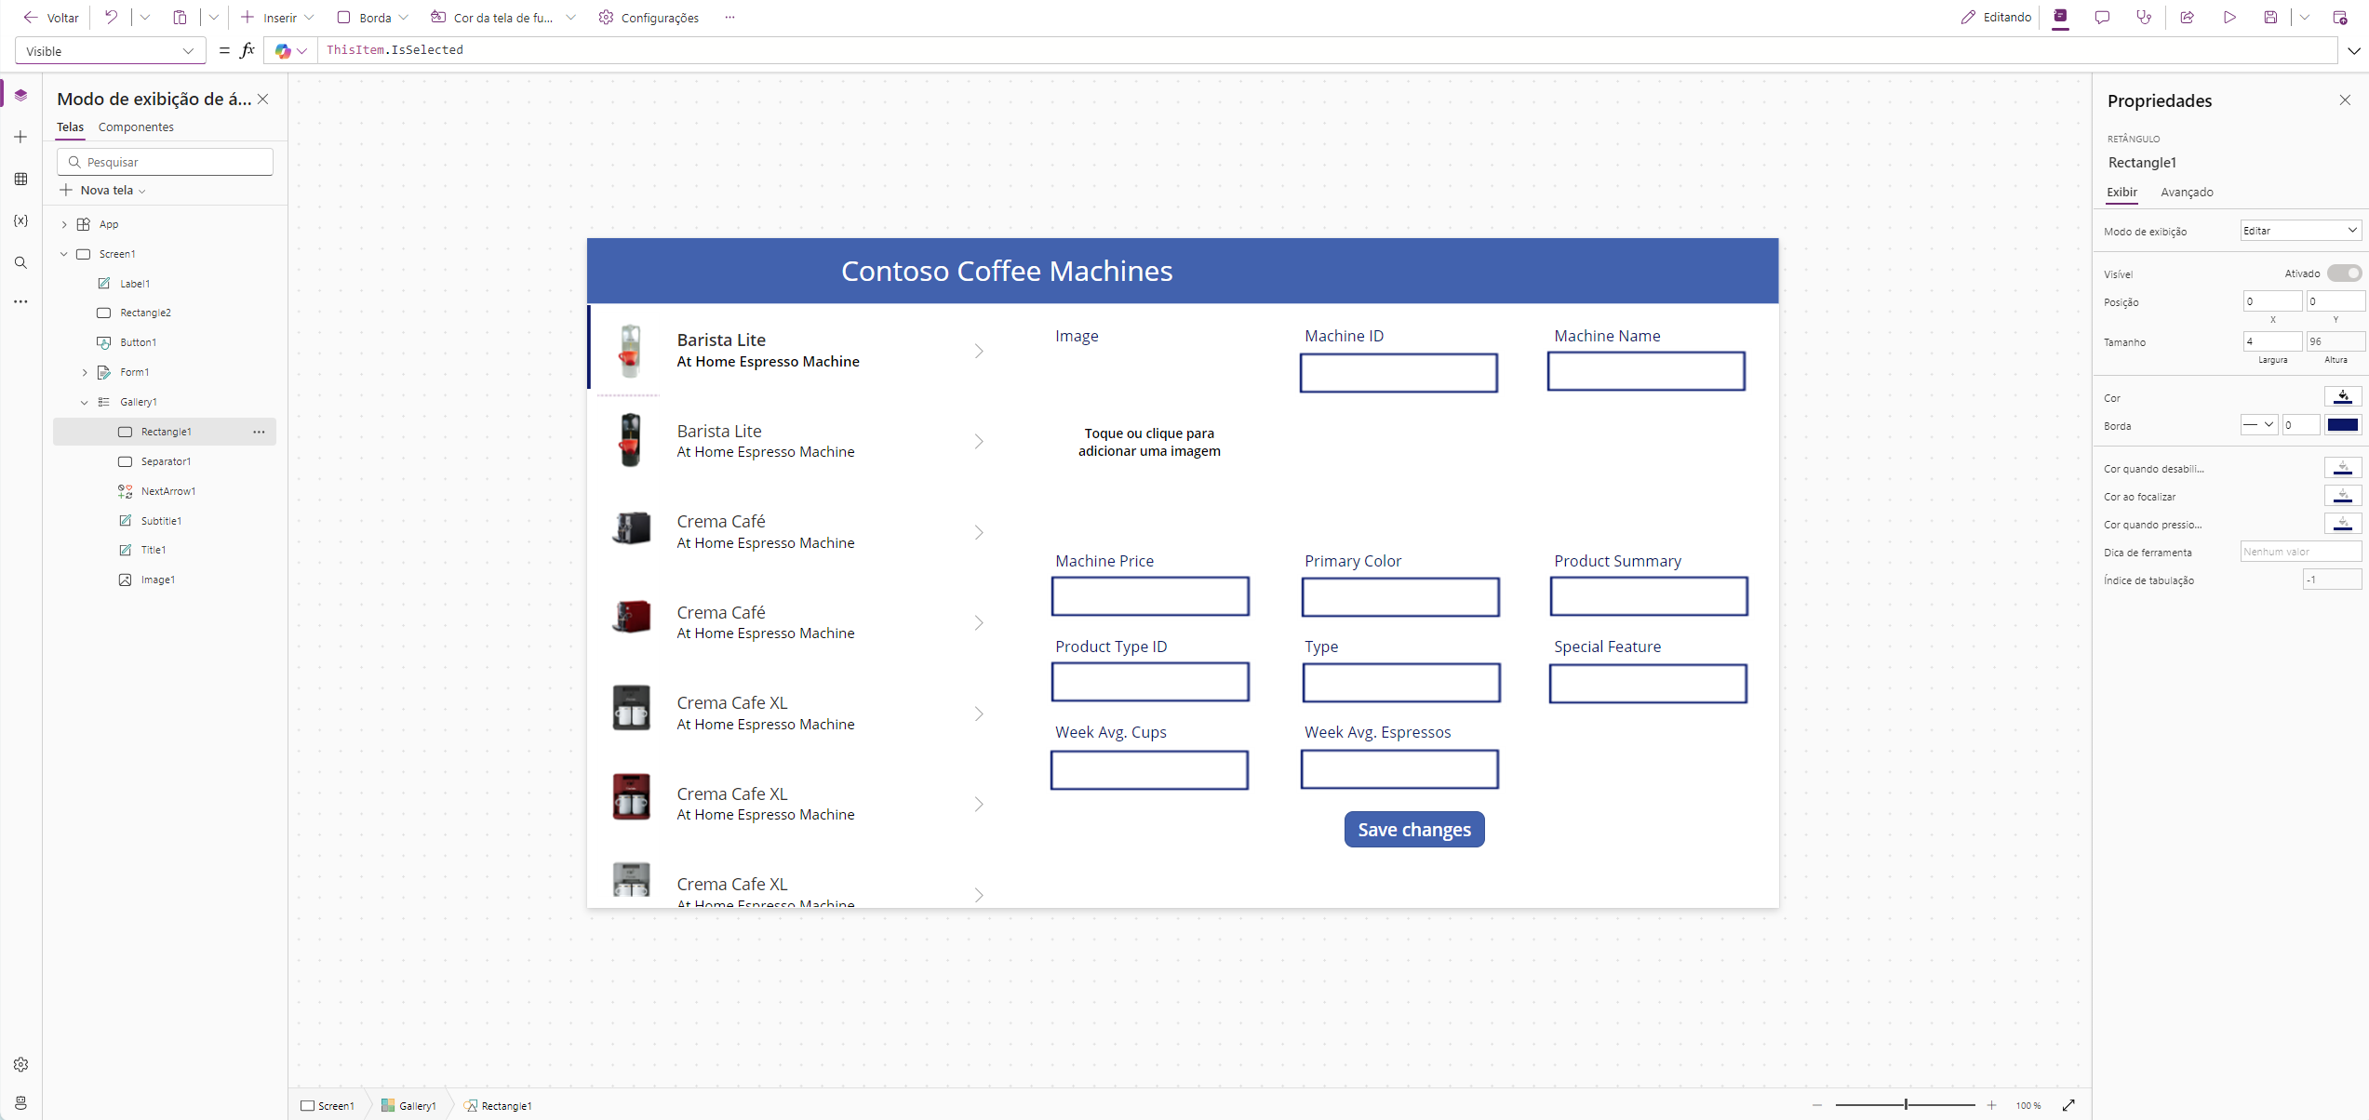This screenshot has width=2369, height=1120.
Task: Click the undo arrow icon
Action: [x=112, y=18]
